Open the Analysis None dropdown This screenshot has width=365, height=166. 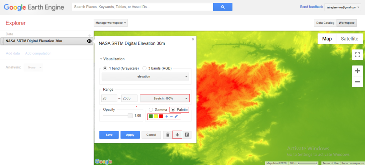point(33,67)
